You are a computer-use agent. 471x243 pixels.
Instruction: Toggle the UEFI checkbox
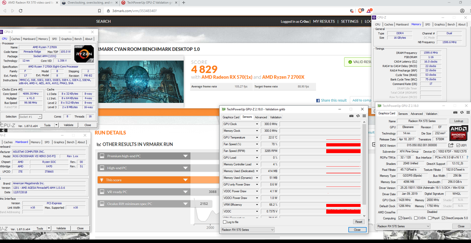coord(457,145)
